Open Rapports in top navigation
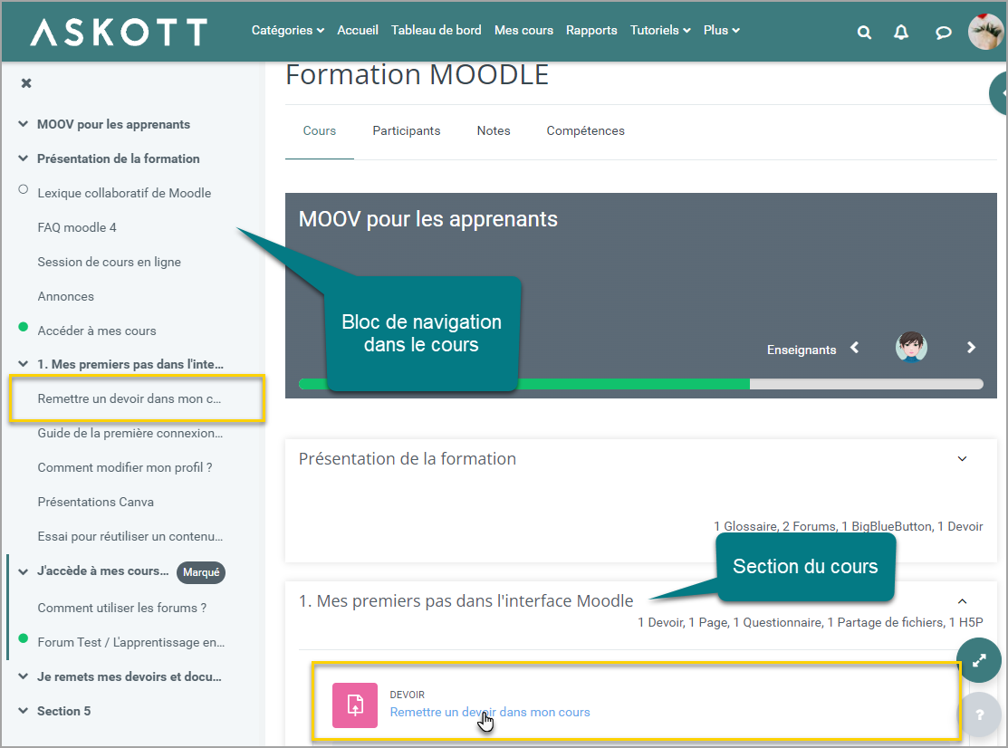Screen dimensions: 1008x748 [x=591, y=30]
